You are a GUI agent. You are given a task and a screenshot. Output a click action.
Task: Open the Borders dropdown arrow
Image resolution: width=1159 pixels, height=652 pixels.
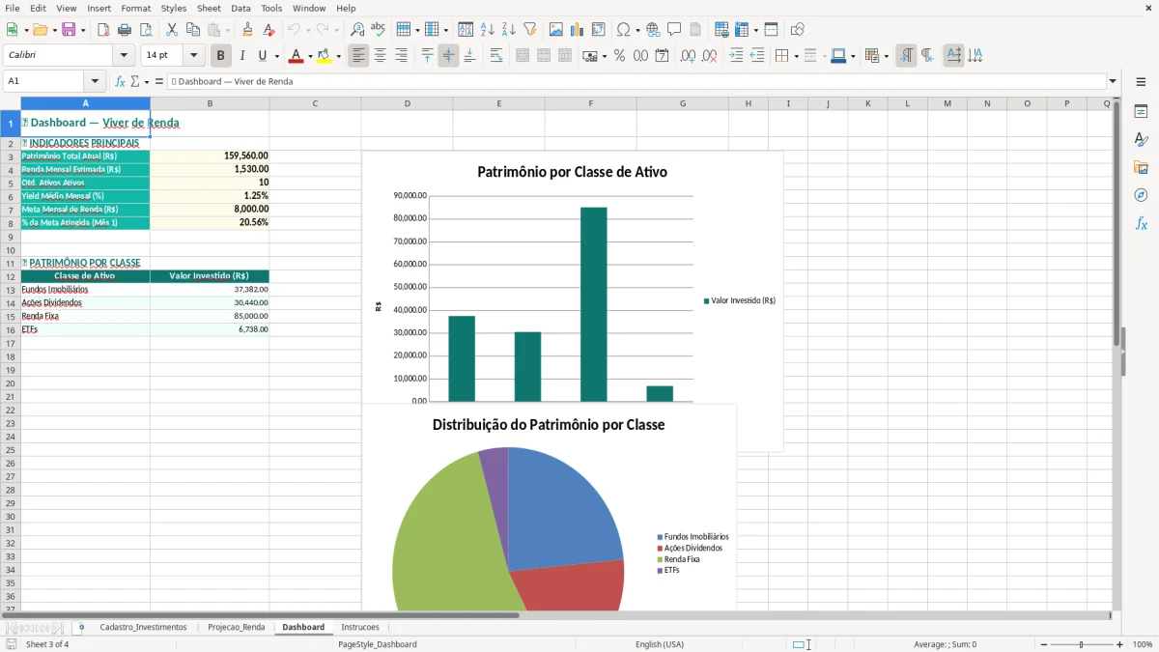pyautogui.click(x=797, y=56)
